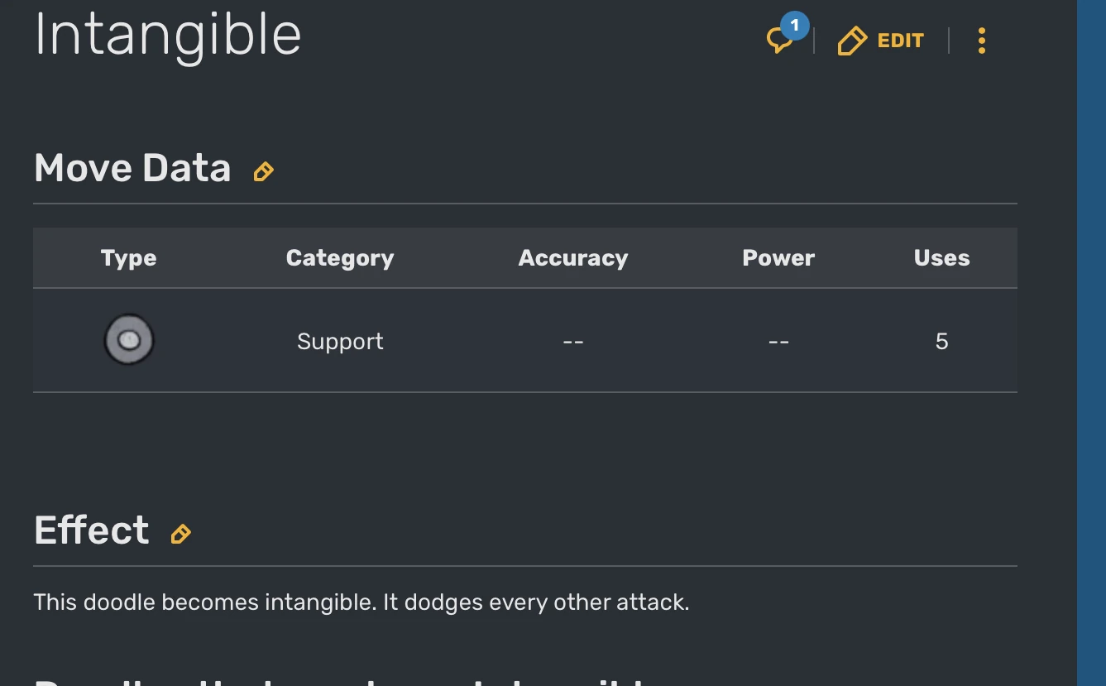The width and height of the screenshot is (1106, 686).
Task: Open the comments speech bubble icon
Action: coord(779,40)
